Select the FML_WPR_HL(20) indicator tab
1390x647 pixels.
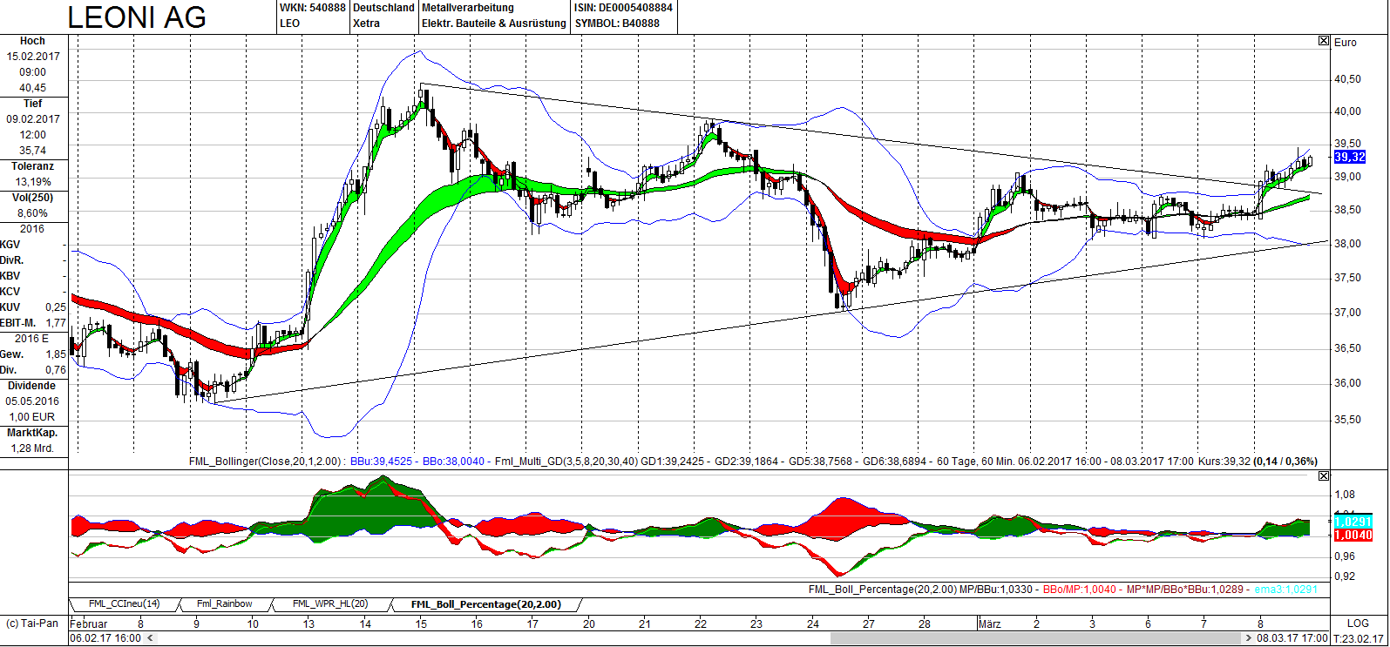coord(329,604)
